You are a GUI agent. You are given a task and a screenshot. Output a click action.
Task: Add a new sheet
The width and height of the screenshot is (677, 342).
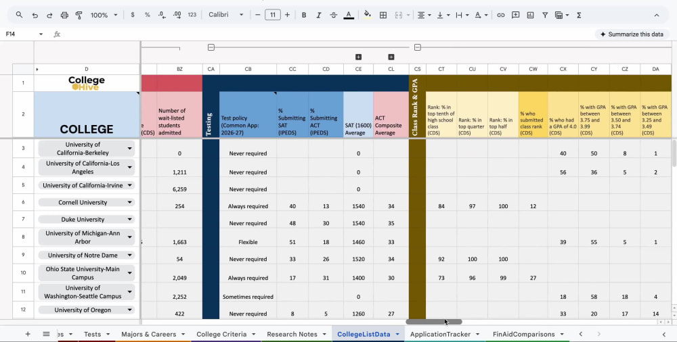28,334
